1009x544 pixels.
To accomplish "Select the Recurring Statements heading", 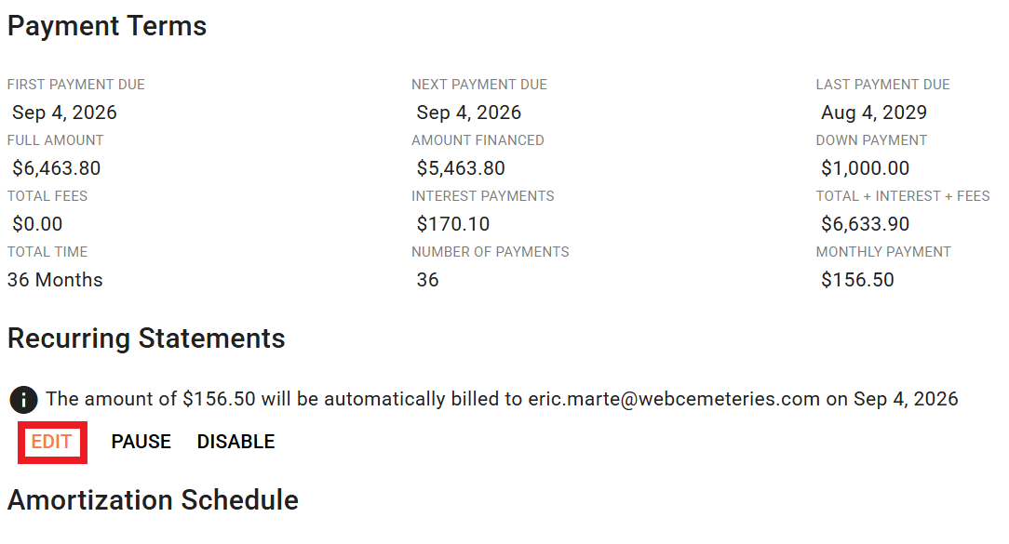I will point(146,338).
